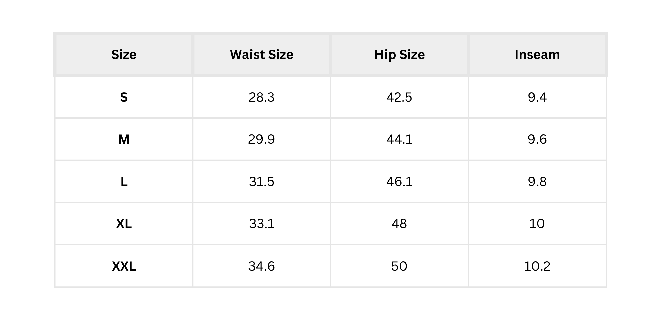The height and width of the screenshot is (334, 668).
Task: Click the waist value 29.9 cell
Action: click(x=262, y=139)
